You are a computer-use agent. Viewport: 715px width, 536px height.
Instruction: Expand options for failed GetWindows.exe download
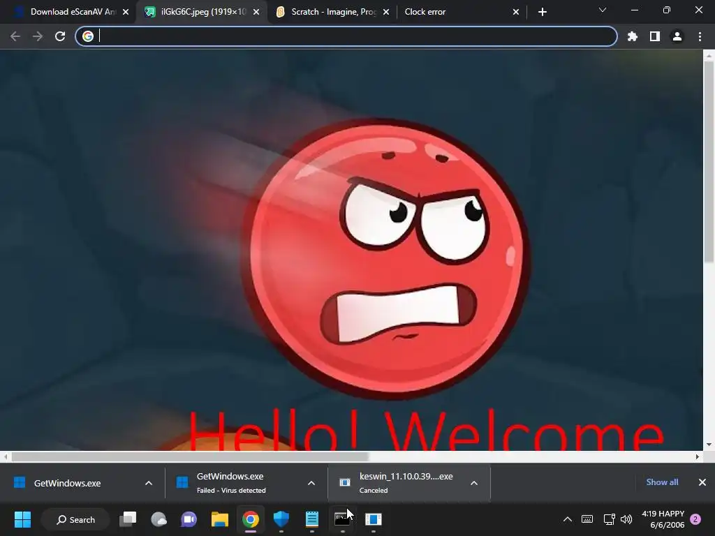[311, 483]
